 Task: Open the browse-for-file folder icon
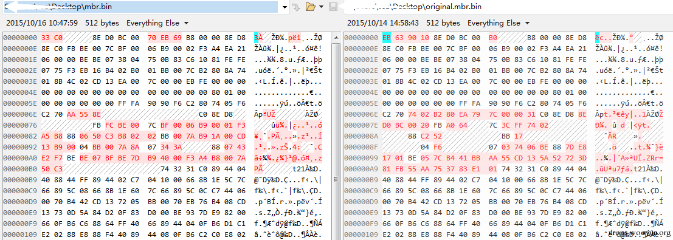[x=310, y=7]
